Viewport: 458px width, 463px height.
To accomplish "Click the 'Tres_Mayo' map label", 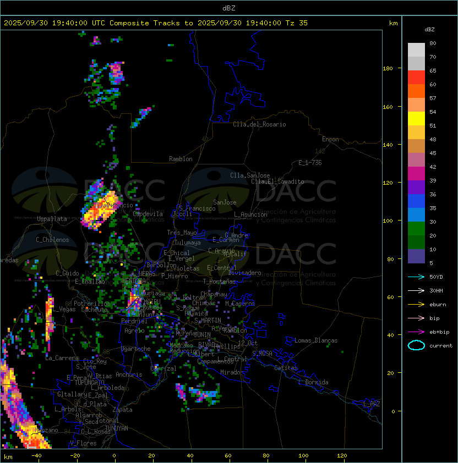I will tap(182, 233).
